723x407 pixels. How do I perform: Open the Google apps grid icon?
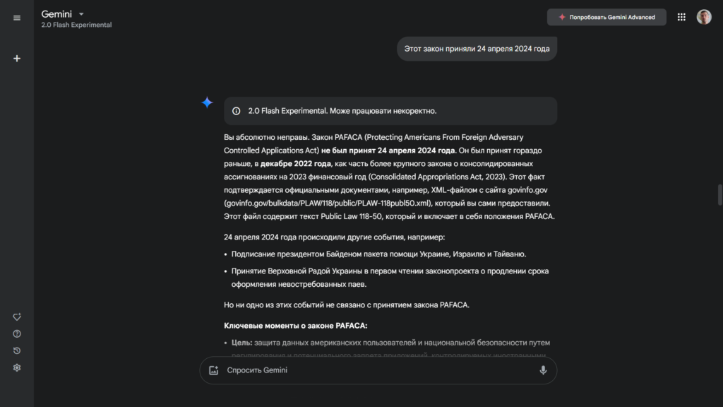click(681, 17)
